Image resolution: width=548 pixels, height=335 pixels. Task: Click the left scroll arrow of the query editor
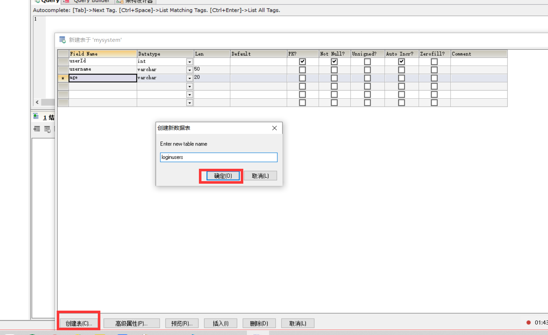pos(37,102)
